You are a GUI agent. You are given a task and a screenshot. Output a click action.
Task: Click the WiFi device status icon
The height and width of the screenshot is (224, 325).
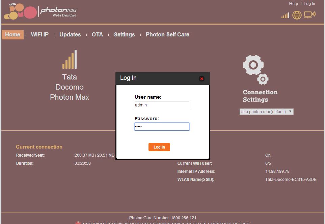pos(310,15)
